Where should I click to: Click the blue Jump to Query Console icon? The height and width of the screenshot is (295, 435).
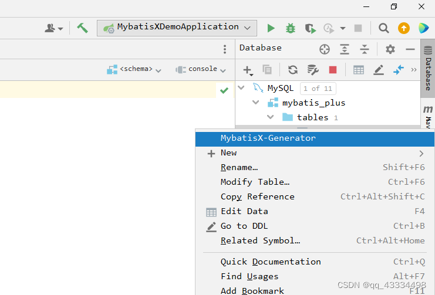[399, 70]
